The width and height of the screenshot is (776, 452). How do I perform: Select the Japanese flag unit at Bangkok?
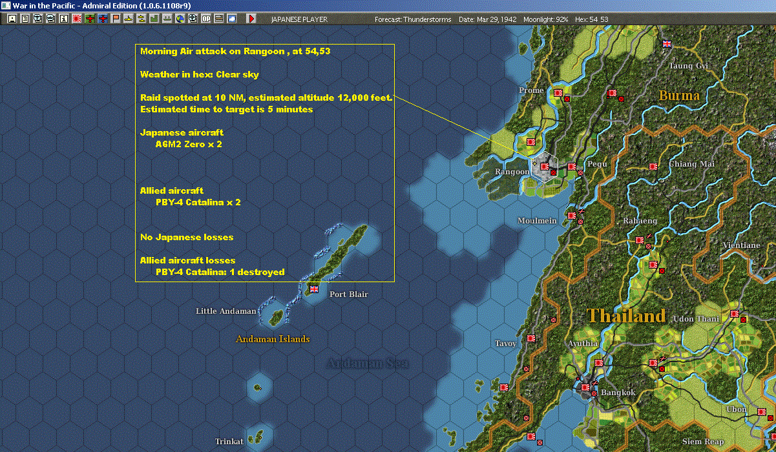(585, 387)
